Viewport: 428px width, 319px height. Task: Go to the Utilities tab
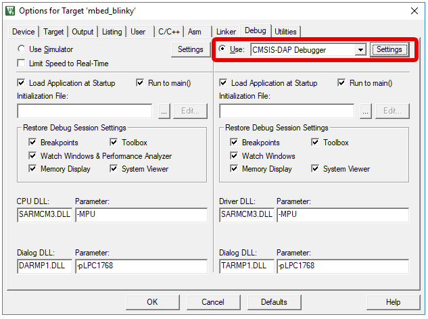click(285, 32)
